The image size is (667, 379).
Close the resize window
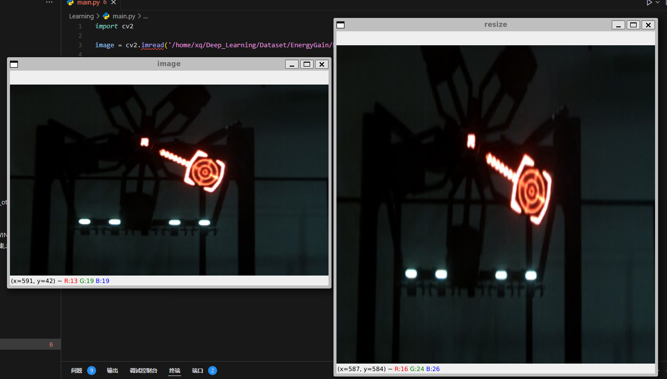(648, 25)
